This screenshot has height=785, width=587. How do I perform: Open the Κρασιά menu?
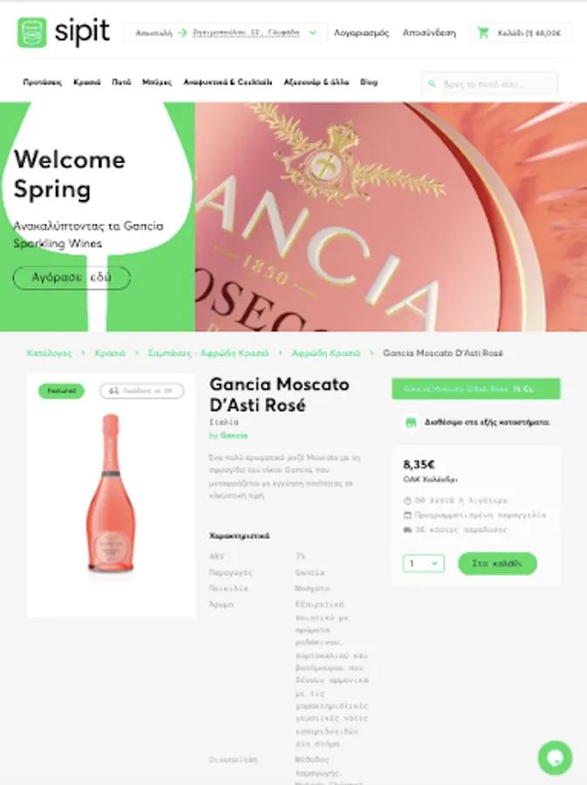[x=87, y=82]
